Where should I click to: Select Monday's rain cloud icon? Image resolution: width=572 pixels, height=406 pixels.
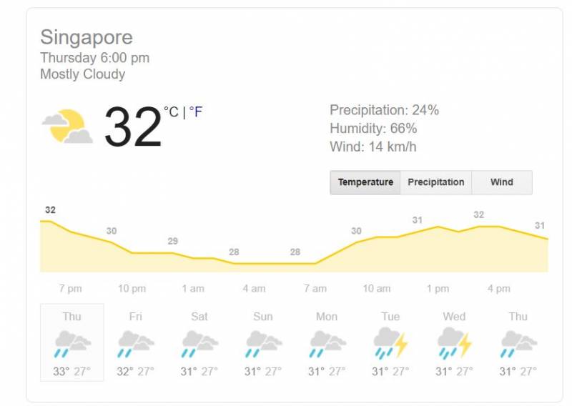327,344
